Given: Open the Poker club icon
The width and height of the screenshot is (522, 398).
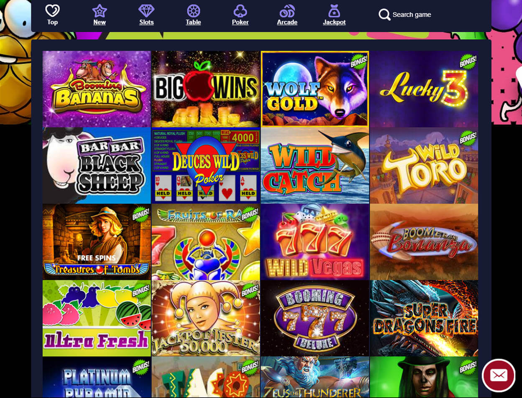Looking at the screenshot, I should [241, 10].
